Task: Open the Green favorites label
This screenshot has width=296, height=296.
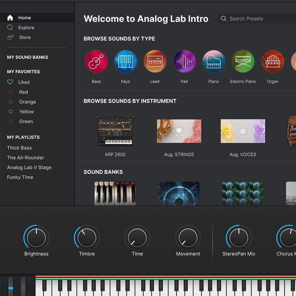Action: 26,121
